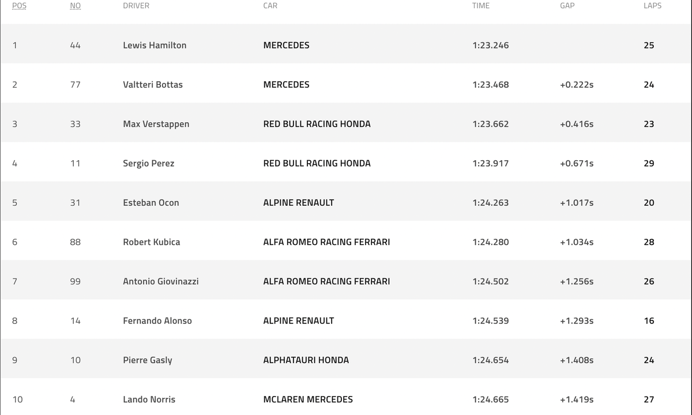Click MCLAREN MERCEDES car cell

tap(308, 399)
